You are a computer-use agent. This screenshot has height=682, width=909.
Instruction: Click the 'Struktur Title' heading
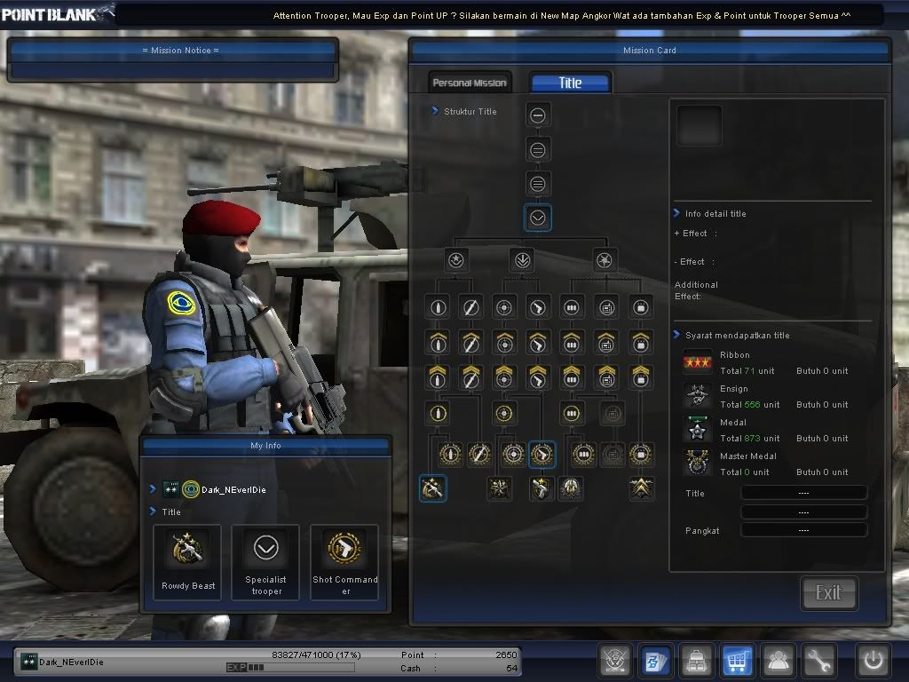coord(470,111)
